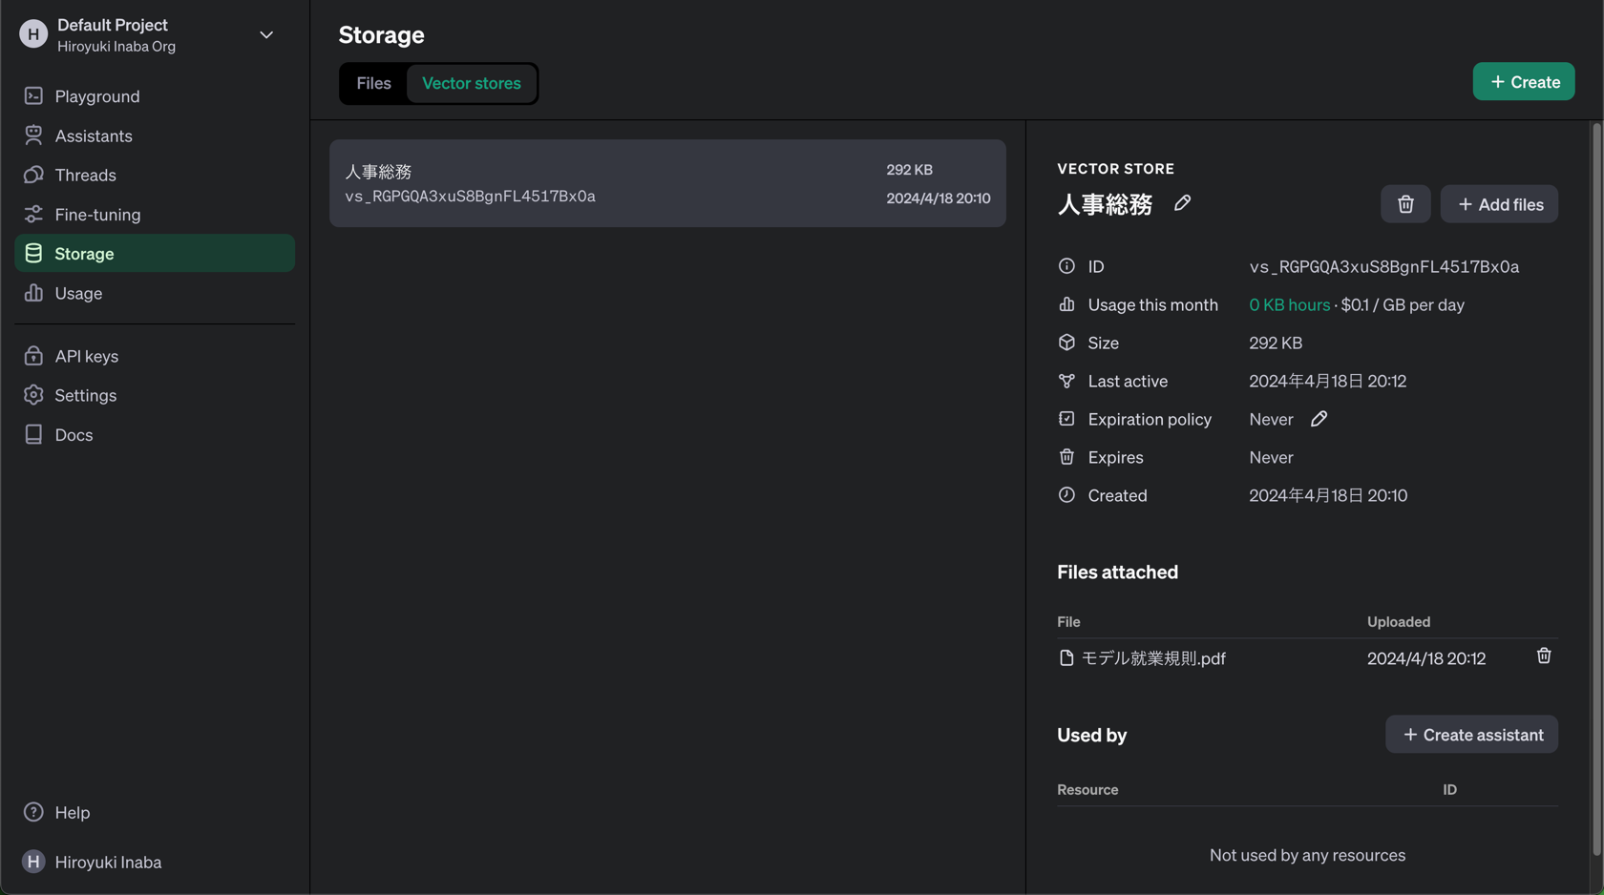Click Create assistant under Used by

[x=1471, y=735]
